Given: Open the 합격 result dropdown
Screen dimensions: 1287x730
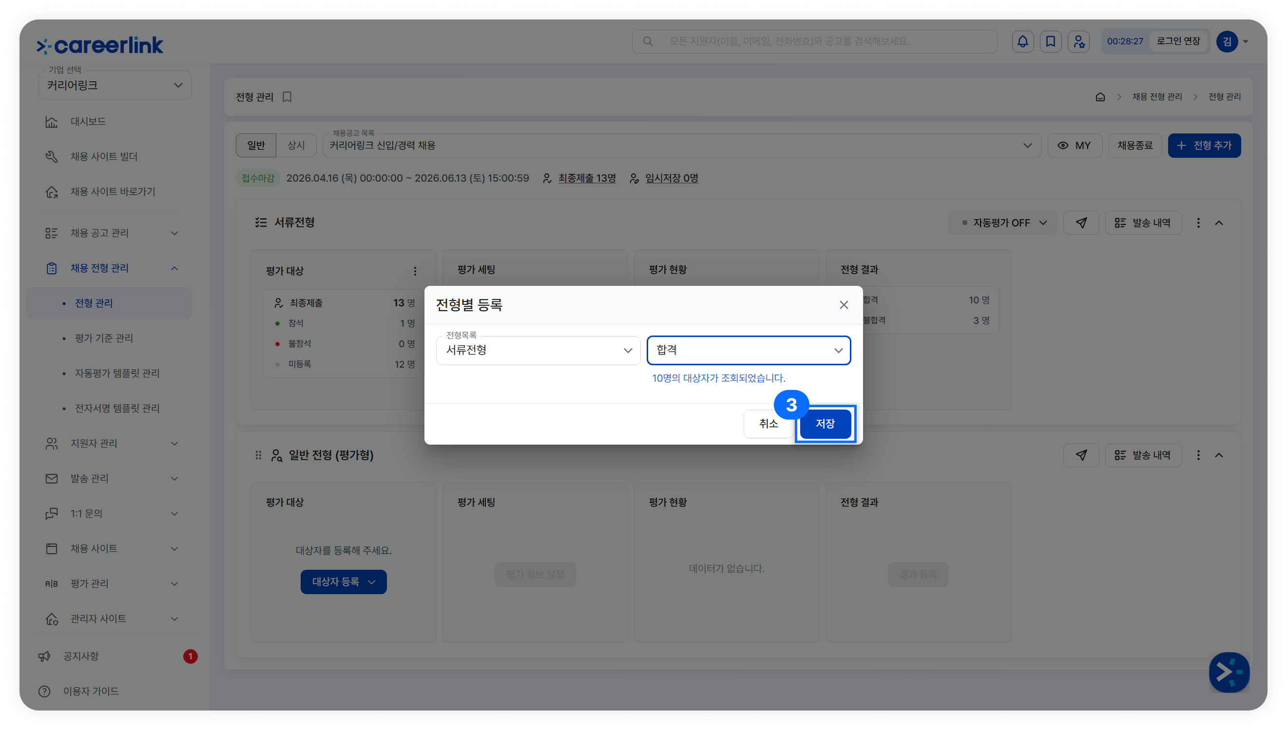Looking at the screenshot, I should click(x=749, y=351).
